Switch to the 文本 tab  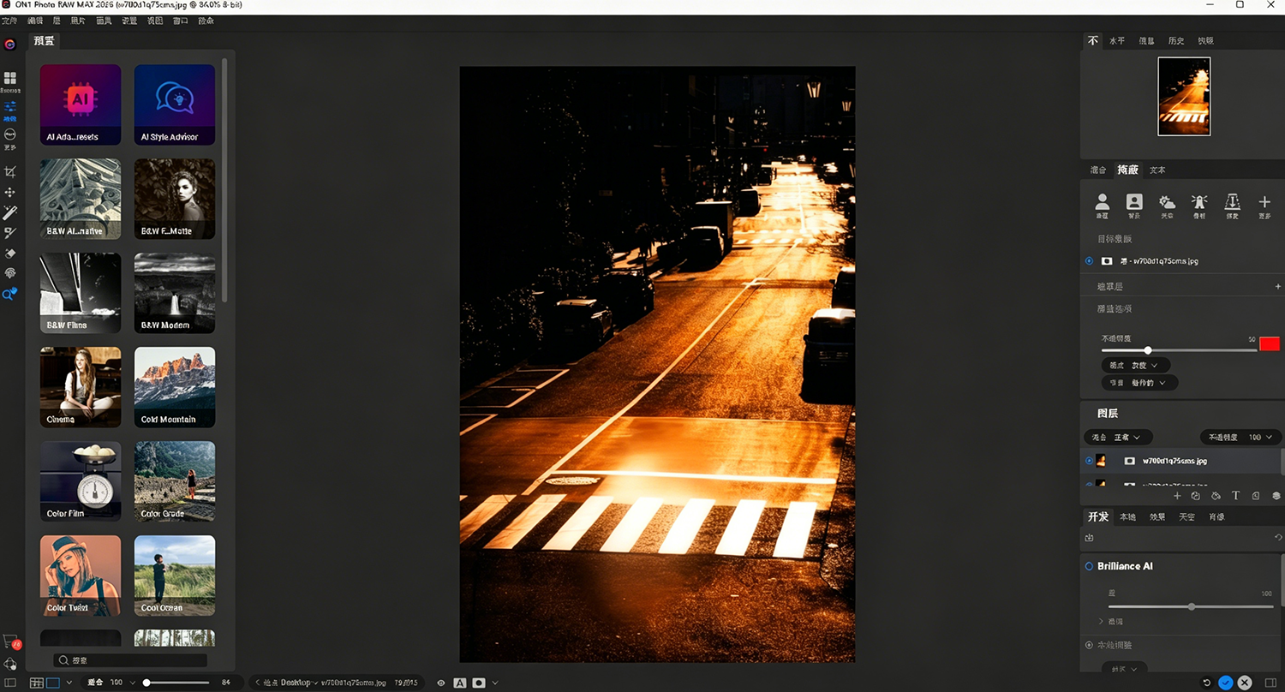pyautogui.click(x=1157, y=170)
